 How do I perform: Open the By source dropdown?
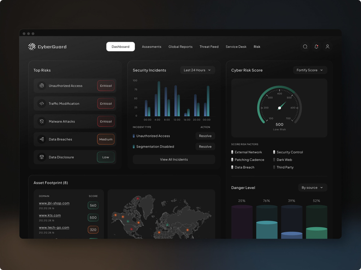312,188
